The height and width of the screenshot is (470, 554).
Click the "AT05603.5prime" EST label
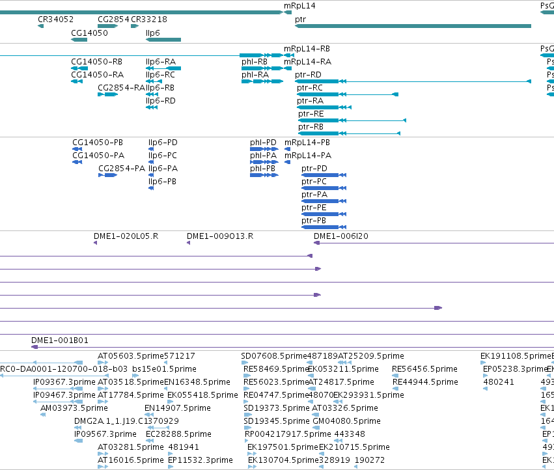[131, 356]
